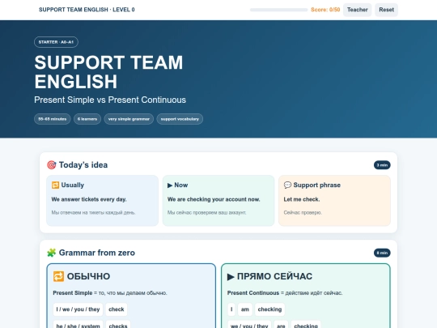Click the Today's idea heading
The height and width of the screenshot is (328, 437).
(83, 165)
